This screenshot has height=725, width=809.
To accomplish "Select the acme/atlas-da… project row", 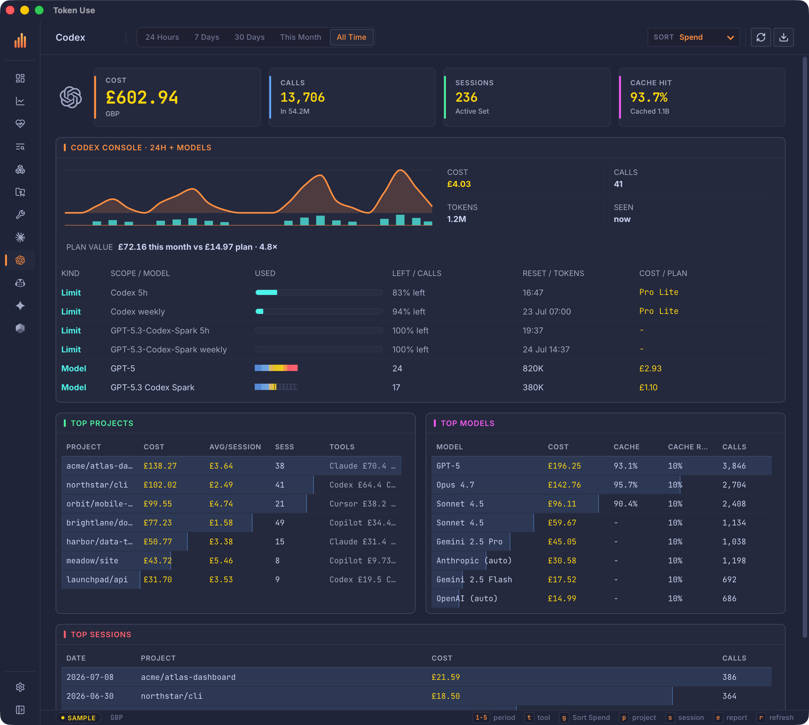I will pyautogui.click(x=231, y=466).
